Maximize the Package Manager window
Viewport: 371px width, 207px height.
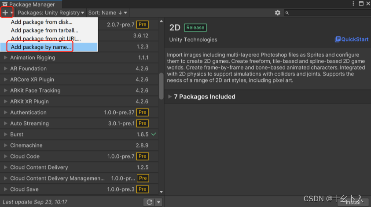coord(361,4)
